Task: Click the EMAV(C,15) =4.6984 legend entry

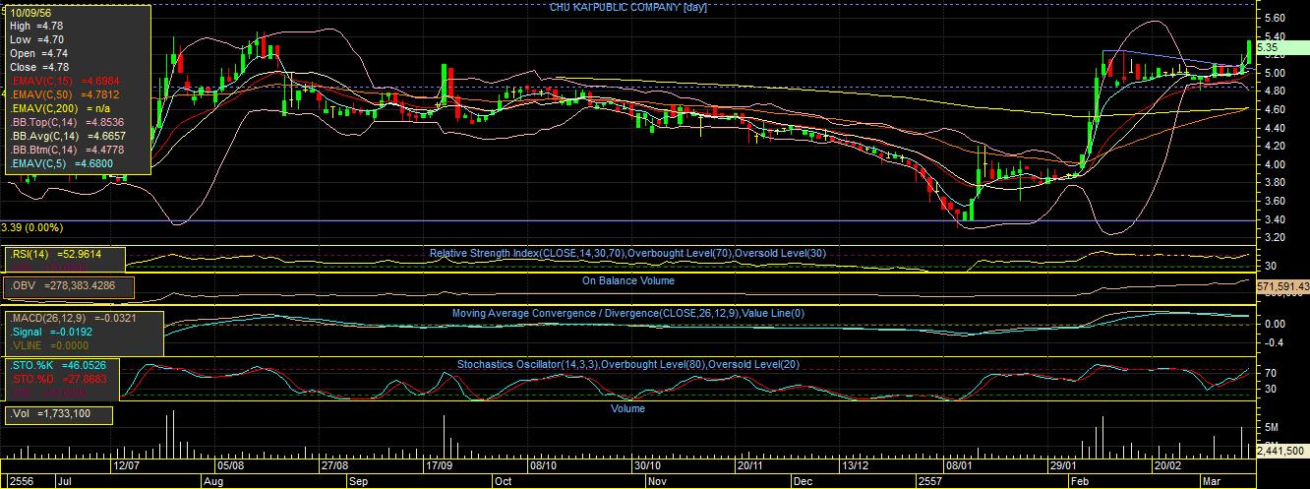Action: [x=65, y=81]
